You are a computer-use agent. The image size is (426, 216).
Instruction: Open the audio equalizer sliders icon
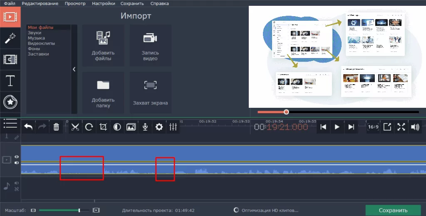point(173,127)
